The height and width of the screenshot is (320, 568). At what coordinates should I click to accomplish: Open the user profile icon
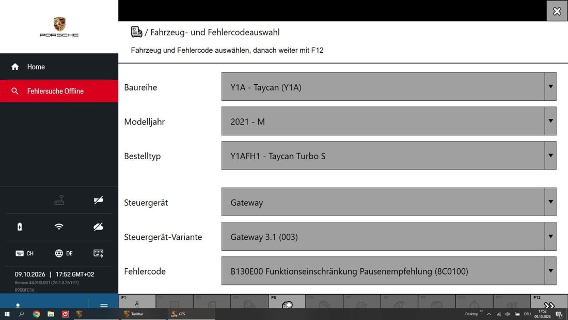(18, 306)
